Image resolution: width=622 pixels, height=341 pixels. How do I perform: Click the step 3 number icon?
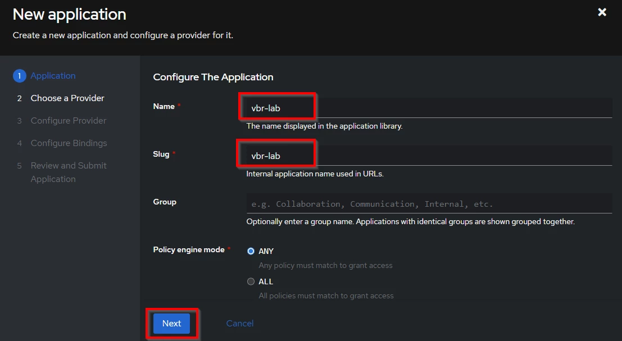point(19,121)
